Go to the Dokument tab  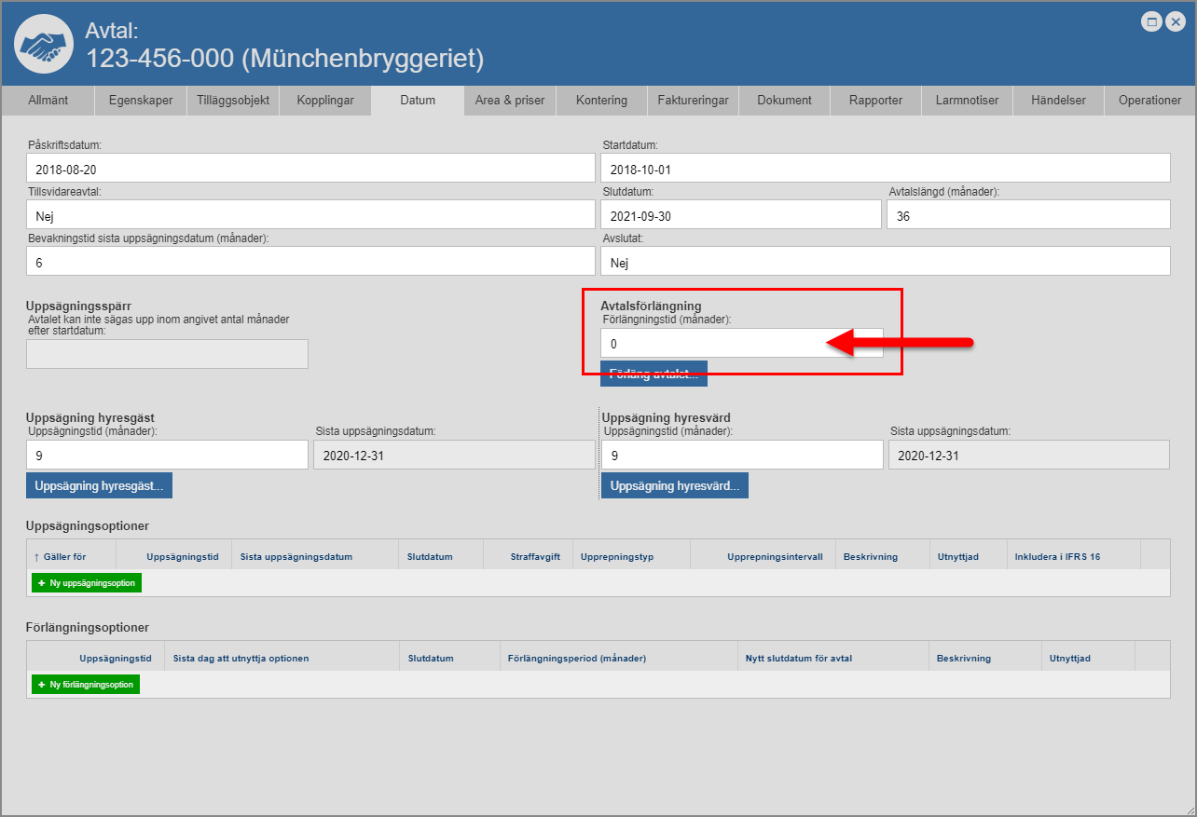point(784,101)
